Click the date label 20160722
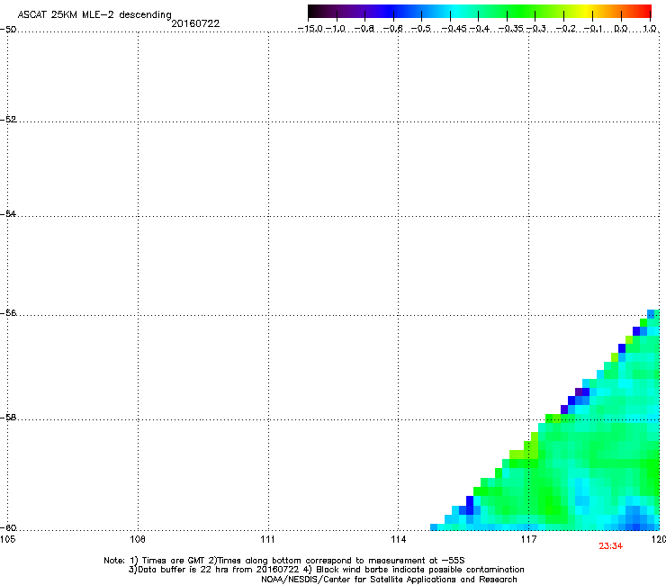Image resolution: width=666 pixels, height=585 pixels. tap(195, 23)
